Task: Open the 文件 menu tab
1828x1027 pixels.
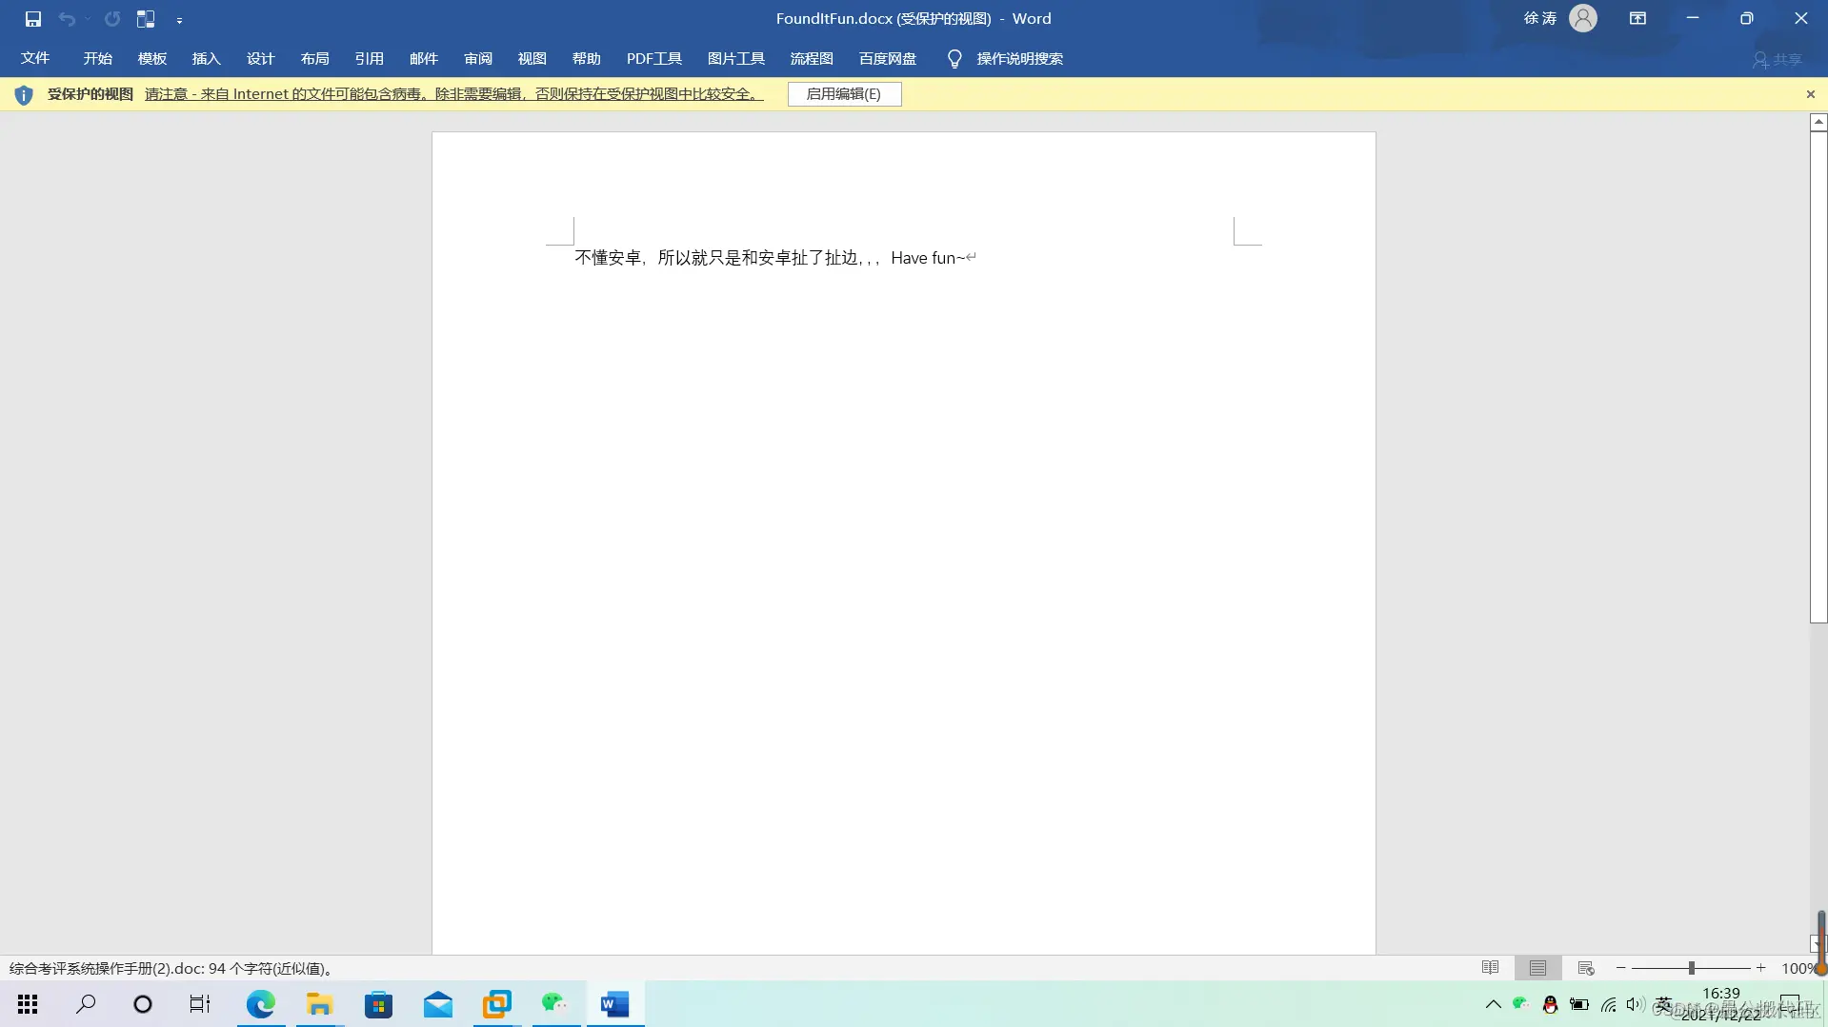Action: [x=35, y=58]
